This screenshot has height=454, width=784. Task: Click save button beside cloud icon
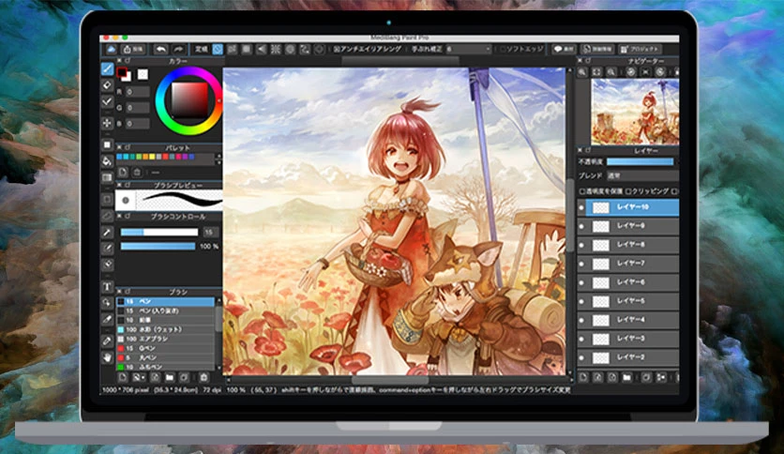[x=133, y=49]
